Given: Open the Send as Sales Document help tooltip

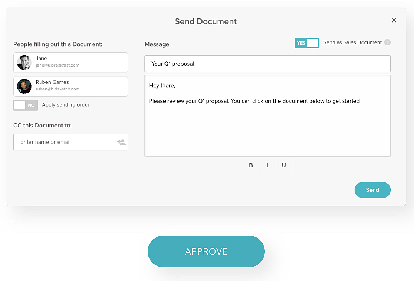Looking at the screenshot, I should 387,42.
